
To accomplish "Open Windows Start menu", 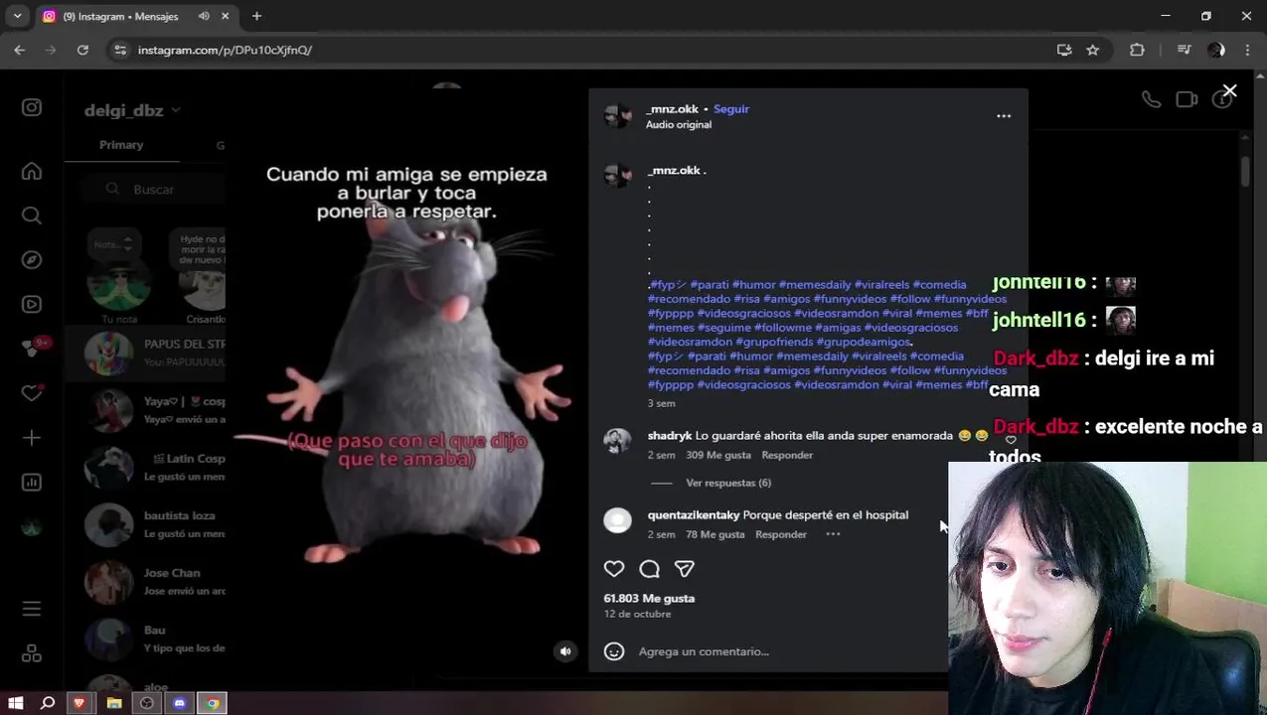I will click(15, 703).
